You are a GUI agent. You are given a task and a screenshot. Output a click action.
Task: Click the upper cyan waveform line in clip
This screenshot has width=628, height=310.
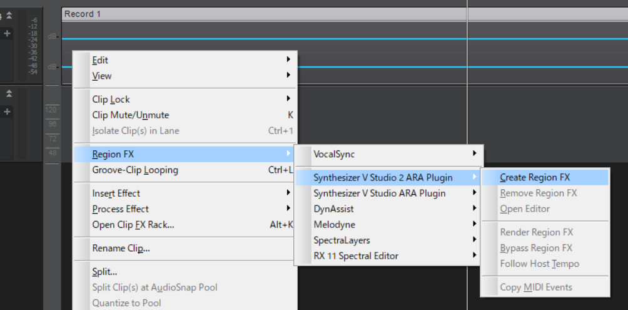pos(345,39)
